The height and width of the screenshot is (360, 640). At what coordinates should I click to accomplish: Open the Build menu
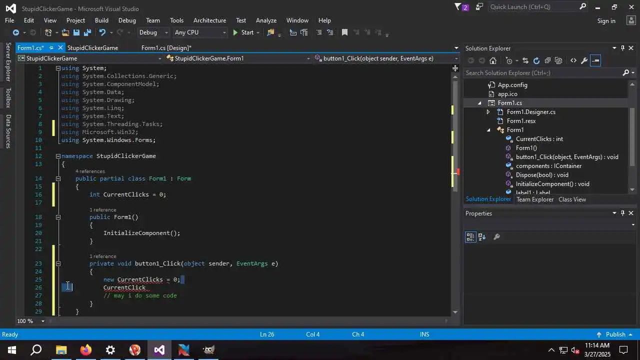[x=101, y=20]
